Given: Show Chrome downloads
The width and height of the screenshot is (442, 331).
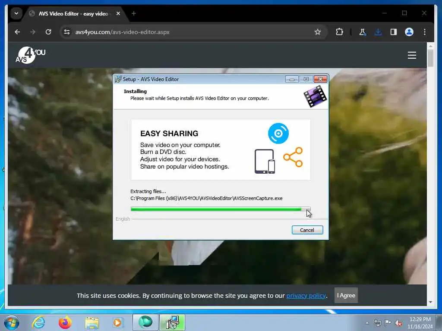Looking at the screenshot, I should coord(378,32).
